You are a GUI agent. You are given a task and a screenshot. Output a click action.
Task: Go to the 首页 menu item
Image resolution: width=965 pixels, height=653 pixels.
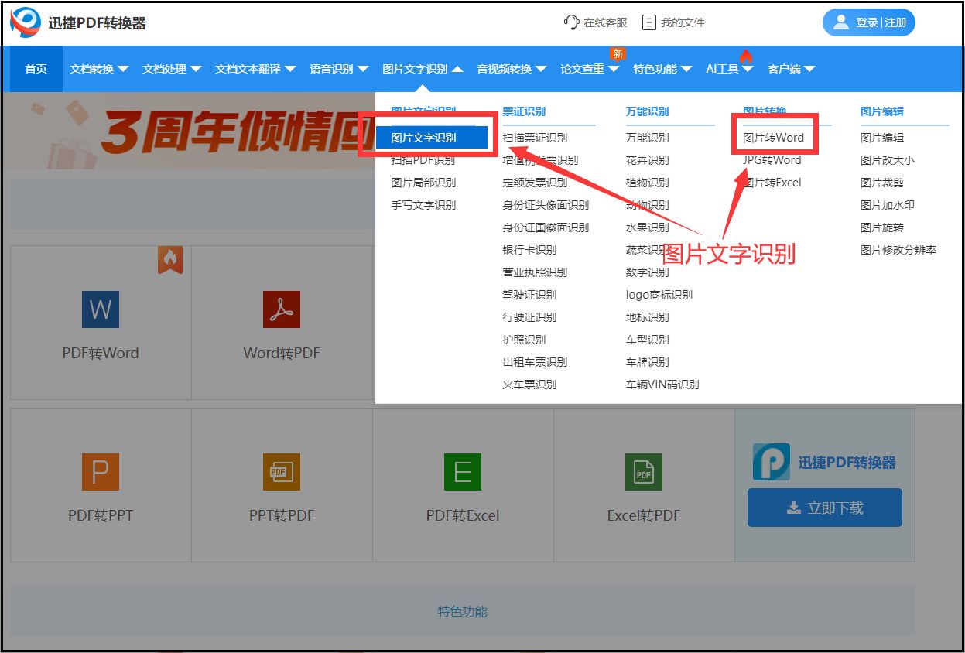tap(35, 68)
